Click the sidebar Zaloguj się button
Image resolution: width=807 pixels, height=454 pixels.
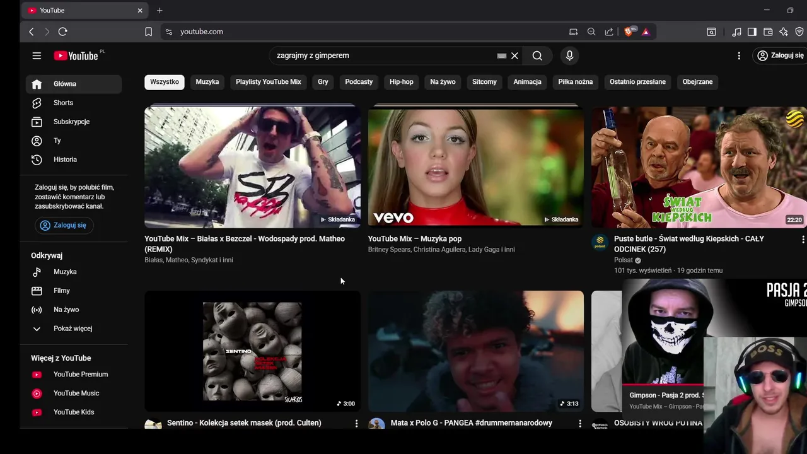(64, 225)
